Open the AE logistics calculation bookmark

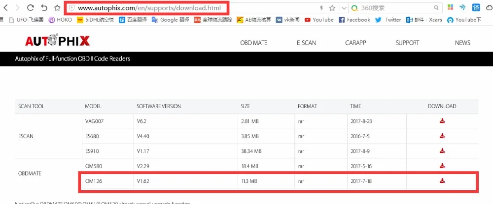[x=254, y=20]
